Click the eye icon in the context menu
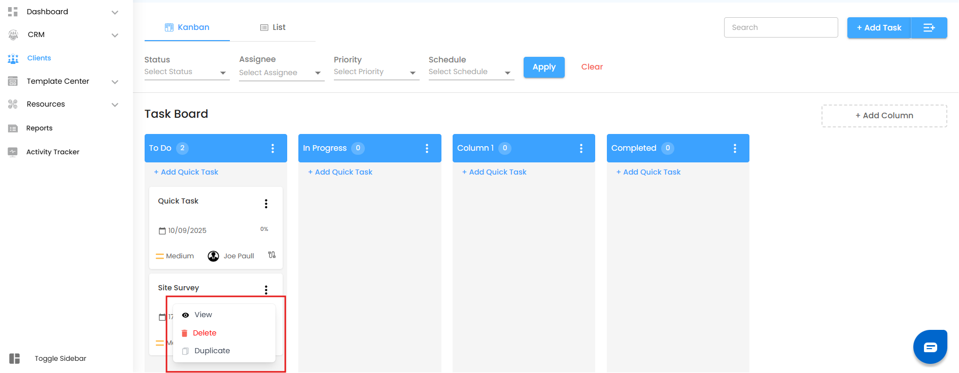 point(186,315)
